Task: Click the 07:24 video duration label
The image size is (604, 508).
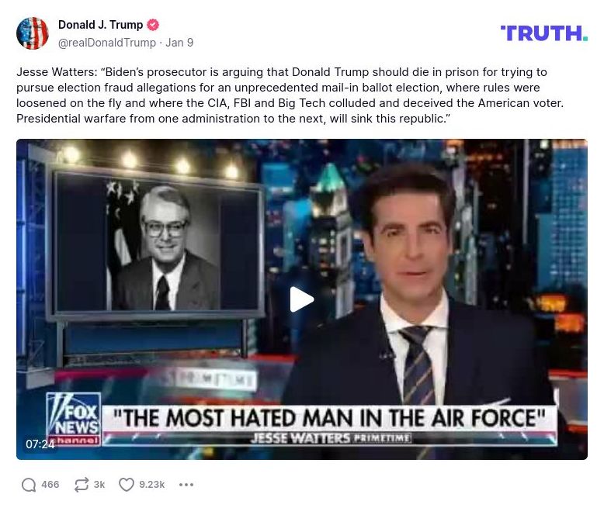Action: (40, 444)
